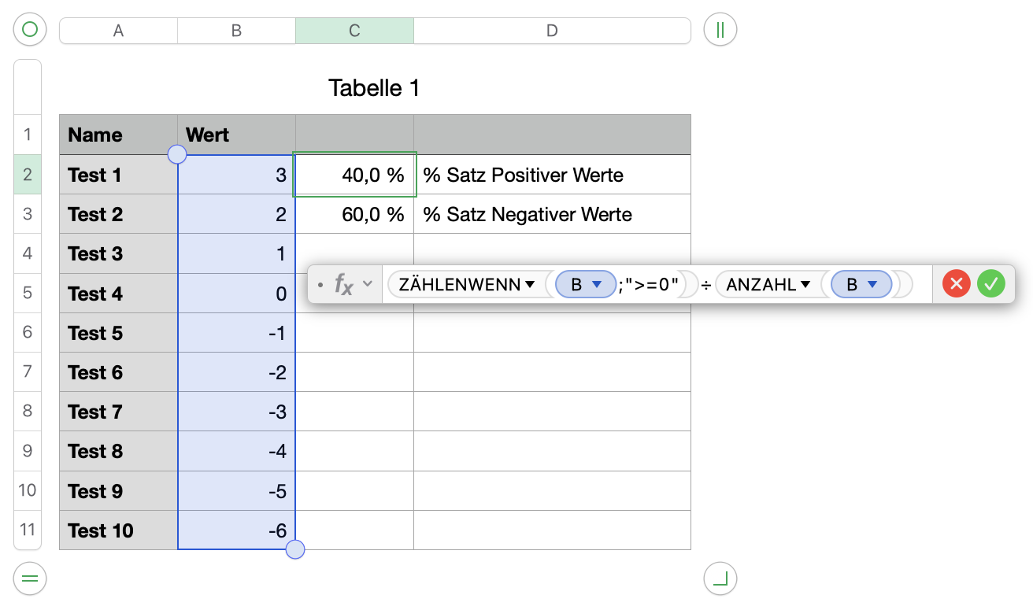
Task: Cancel formula with the red X button
Action: coord(956,284)
